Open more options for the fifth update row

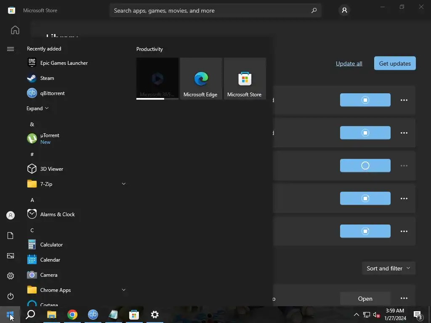[x=404, y=231]
